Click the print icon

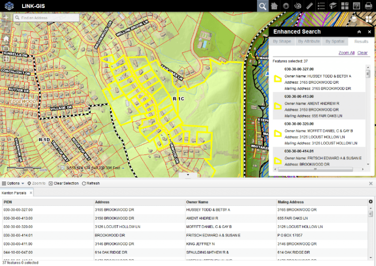click(369, 6)
